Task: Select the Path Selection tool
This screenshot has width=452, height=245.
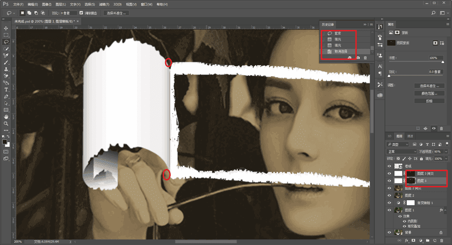Action: tap(6, 103)
